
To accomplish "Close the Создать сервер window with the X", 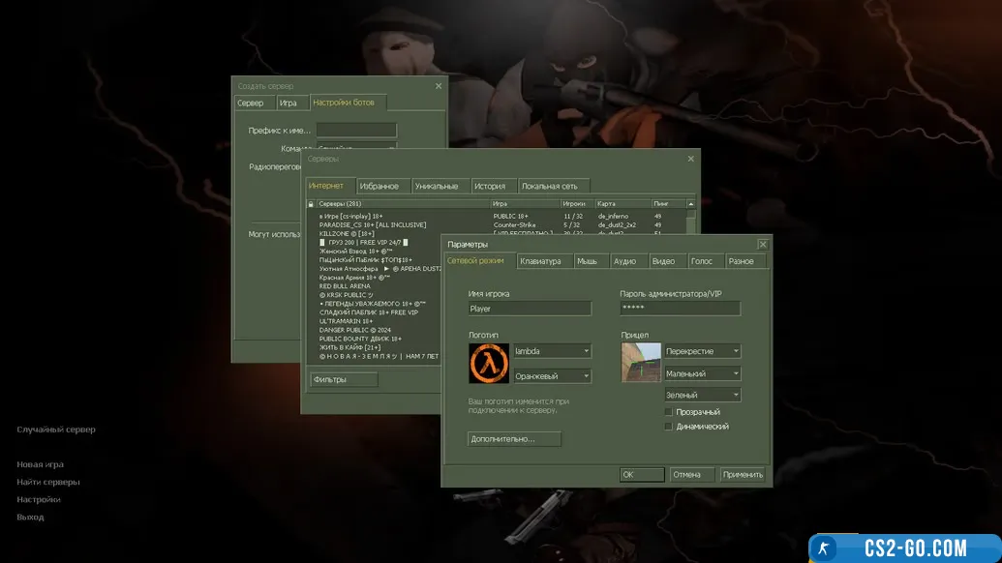I will pos(438,86).
